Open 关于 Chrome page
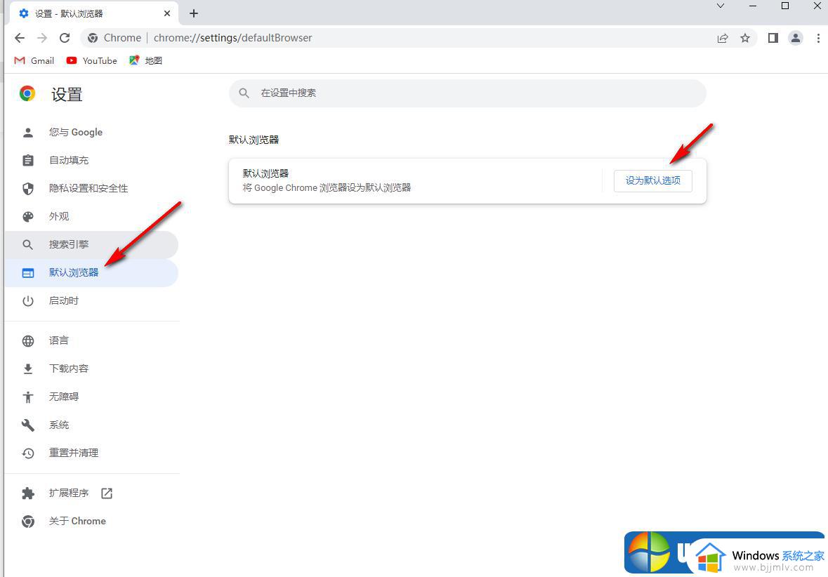 [91, 521]
